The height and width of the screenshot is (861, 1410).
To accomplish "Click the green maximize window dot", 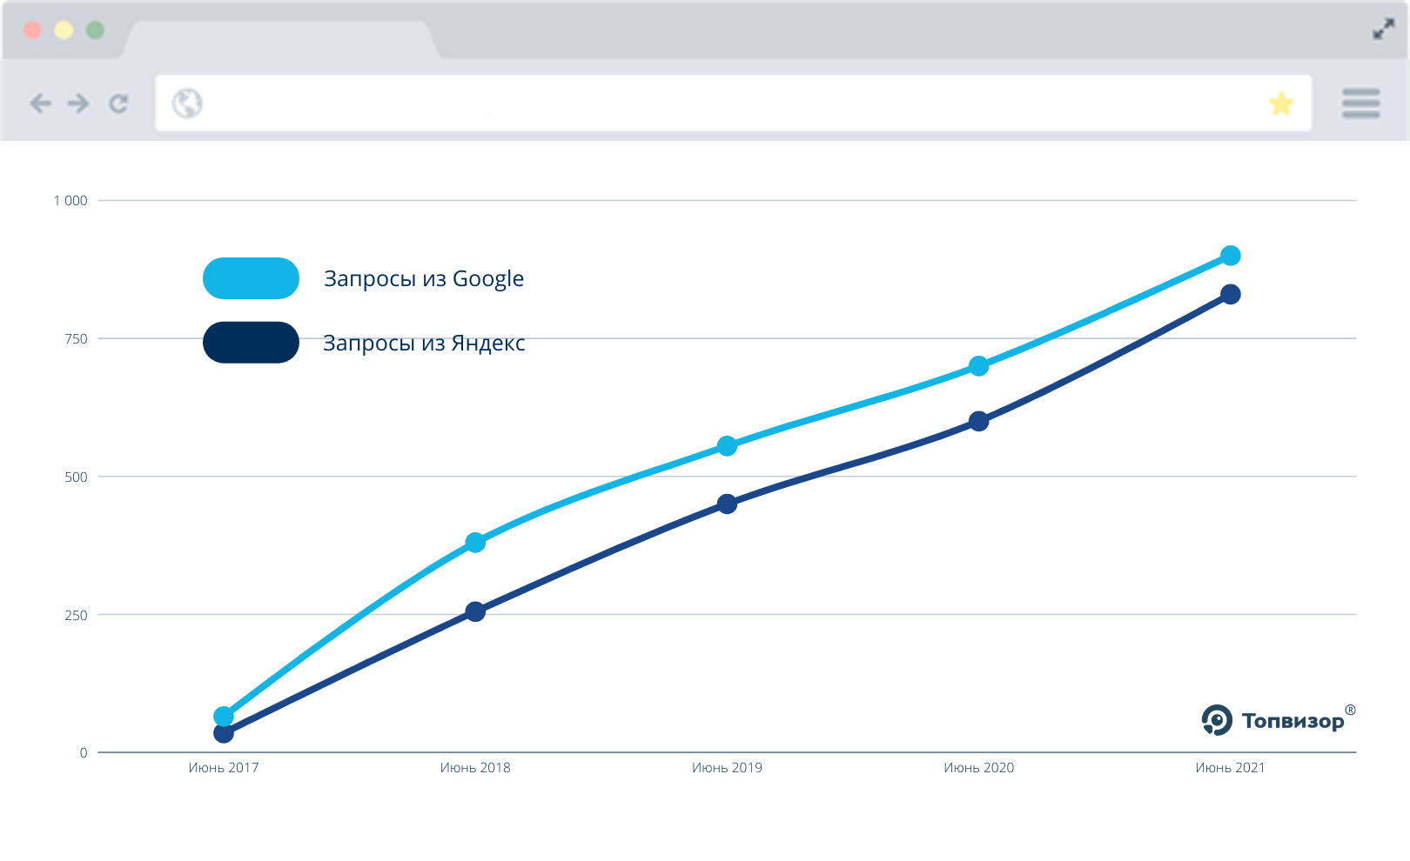I will coord(95,30).
